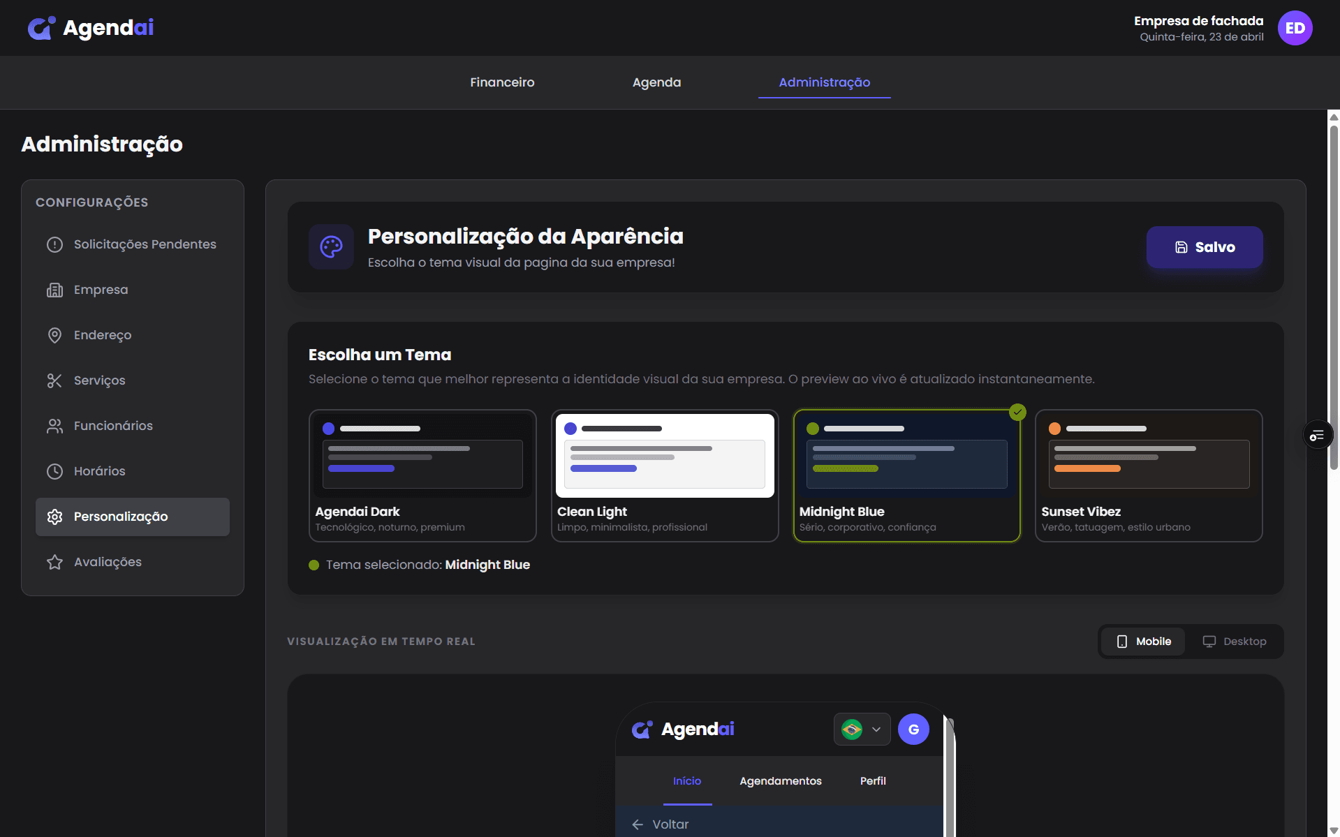Image resolution: width=1340 pixels, height=837 pixels.
Task: Open the ED user avatar menu
Action: coord(1295,28)
